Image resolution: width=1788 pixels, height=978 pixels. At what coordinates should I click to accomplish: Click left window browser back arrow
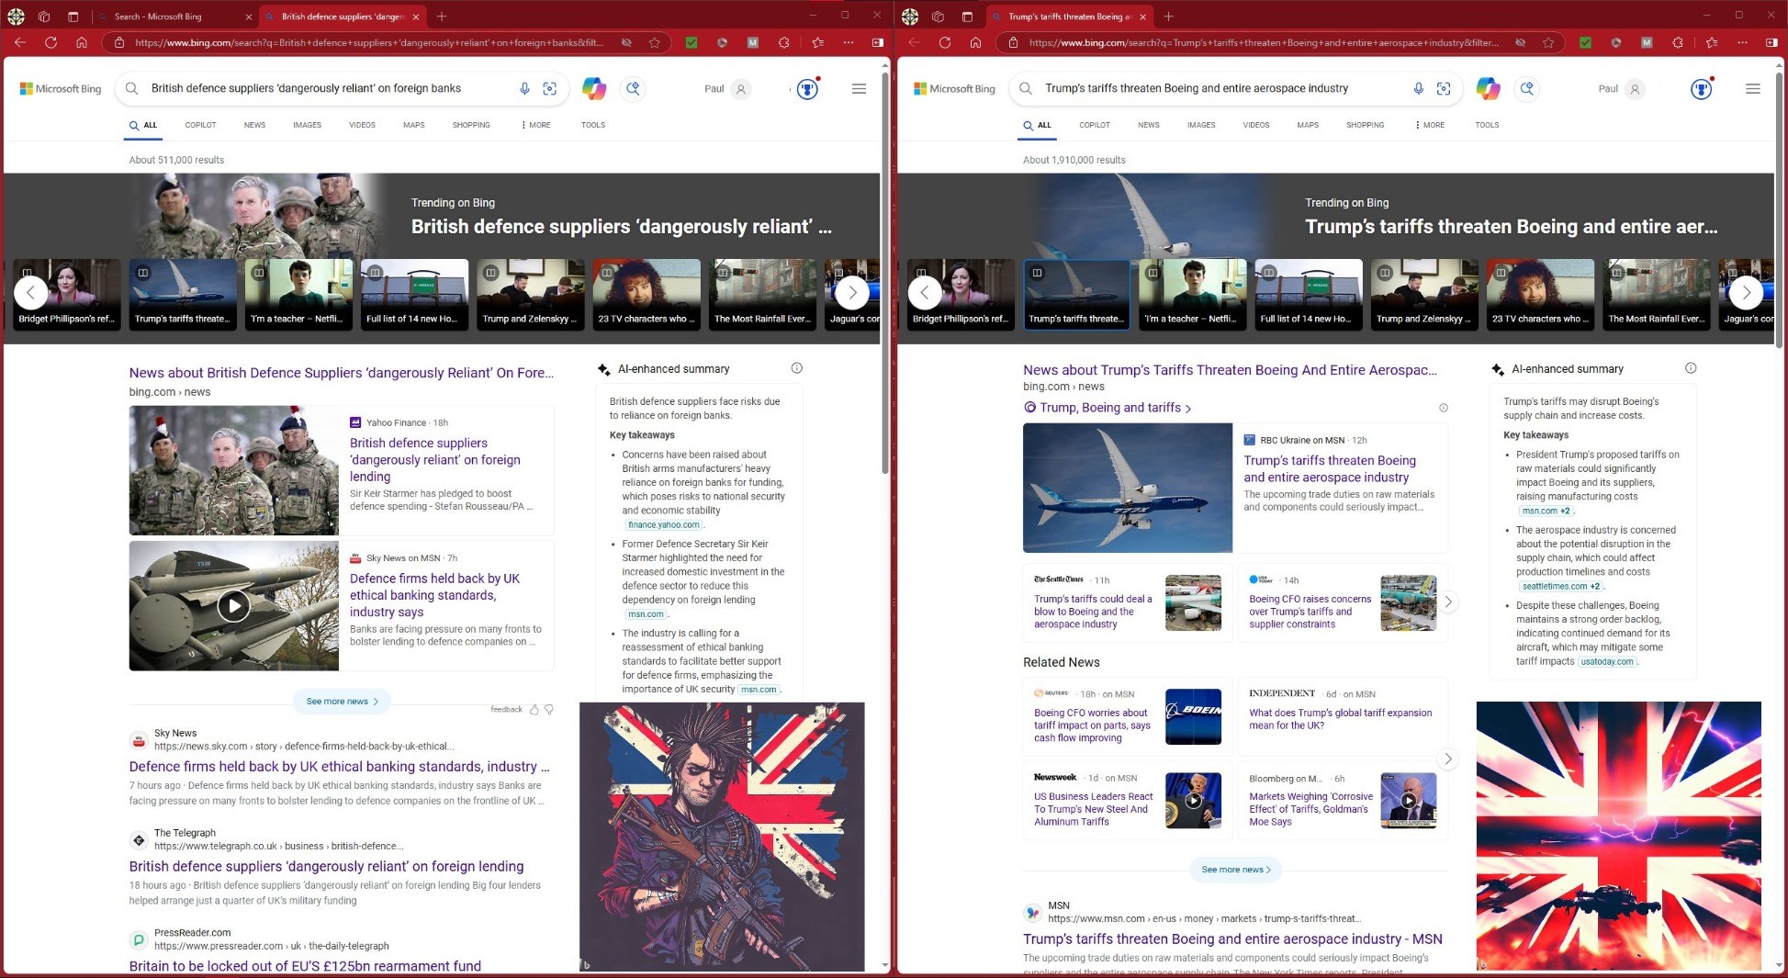20,42
